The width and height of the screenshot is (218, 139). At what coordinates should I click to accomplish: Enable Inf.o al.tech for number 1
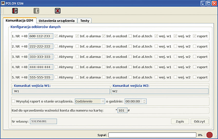[130, 36]
